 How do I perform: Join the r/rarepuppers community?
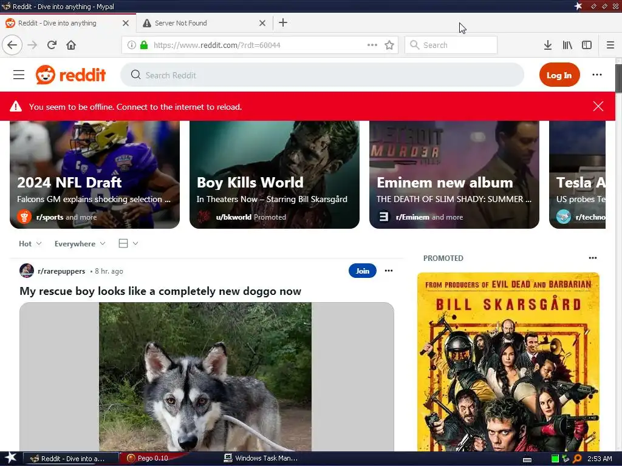(x=362, y=271)
